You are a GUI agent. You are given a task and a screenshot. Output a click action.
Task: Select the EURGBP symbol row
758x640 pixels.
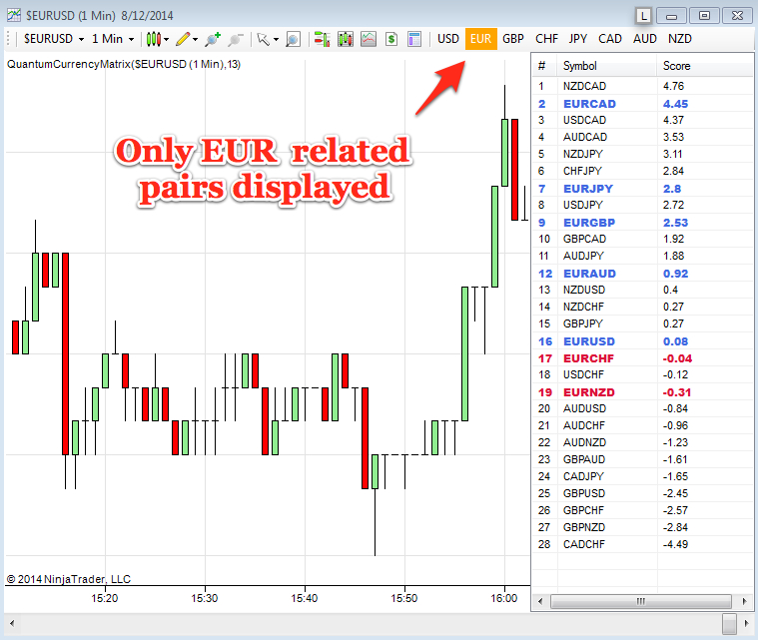[642, 223]
